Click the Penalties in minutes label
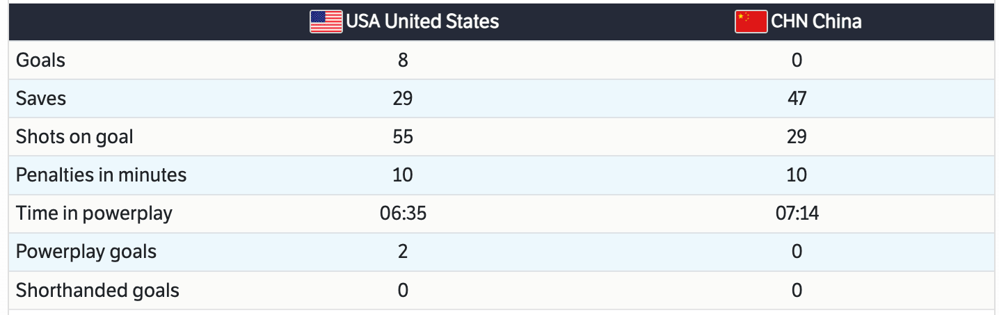The image size is (999, 315). [101, 175]
